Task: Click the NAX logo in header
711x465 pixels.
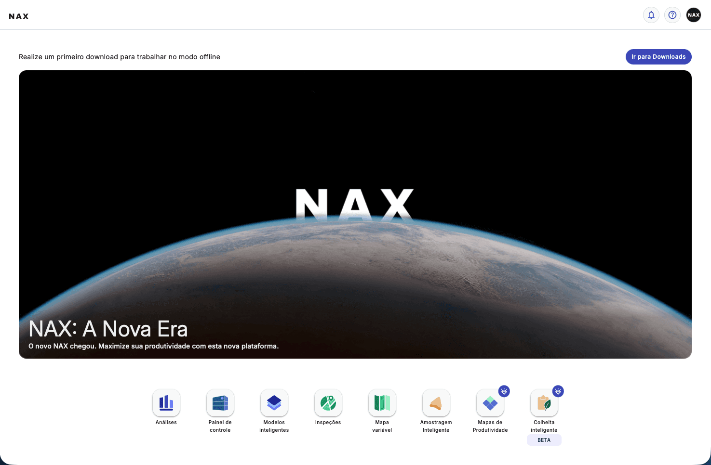Action: click(x=19, y=16)
